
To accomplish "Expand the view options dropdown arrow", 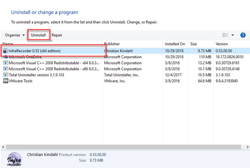I will (233, 35).
